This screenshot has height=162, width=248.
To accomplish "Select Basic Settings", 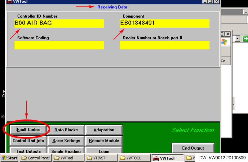I will tap(66, 141).
